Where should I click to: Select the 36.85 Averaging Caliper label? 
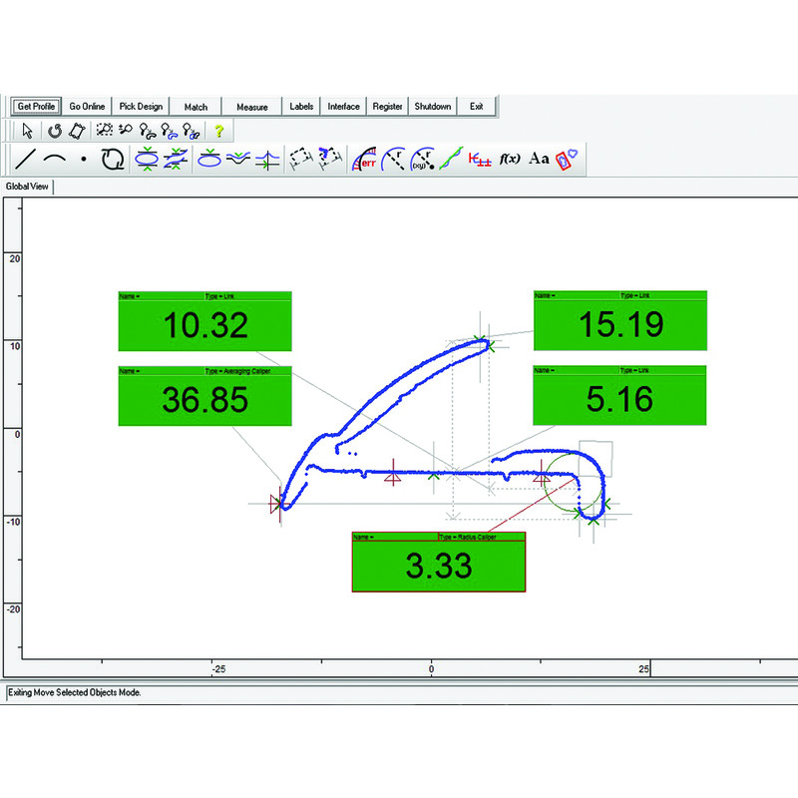[204, 397]
